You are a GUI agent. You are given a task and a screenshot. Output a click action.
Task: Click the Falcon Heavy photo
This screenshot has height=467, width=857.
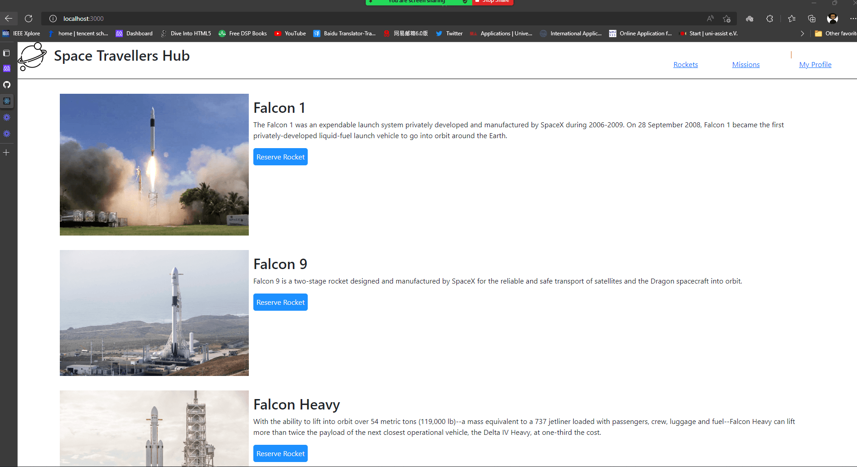coord(154,428)
